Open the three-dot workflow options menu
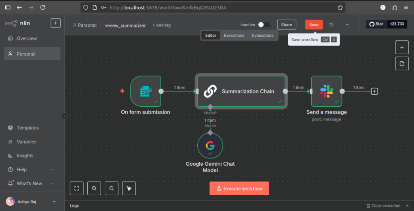 (x=347, y=25)
